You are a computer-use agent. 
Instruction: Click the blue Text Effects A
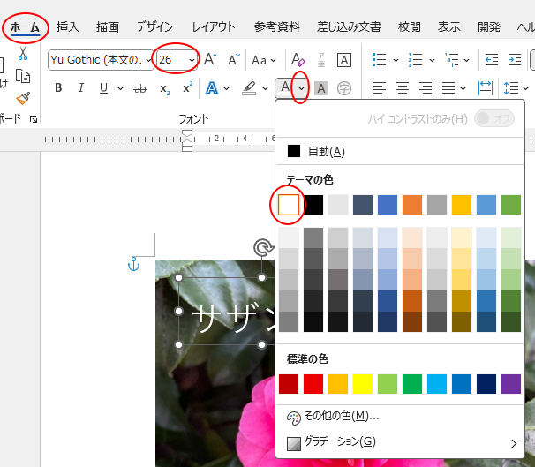pyautogui.click(x=212, y=88)
